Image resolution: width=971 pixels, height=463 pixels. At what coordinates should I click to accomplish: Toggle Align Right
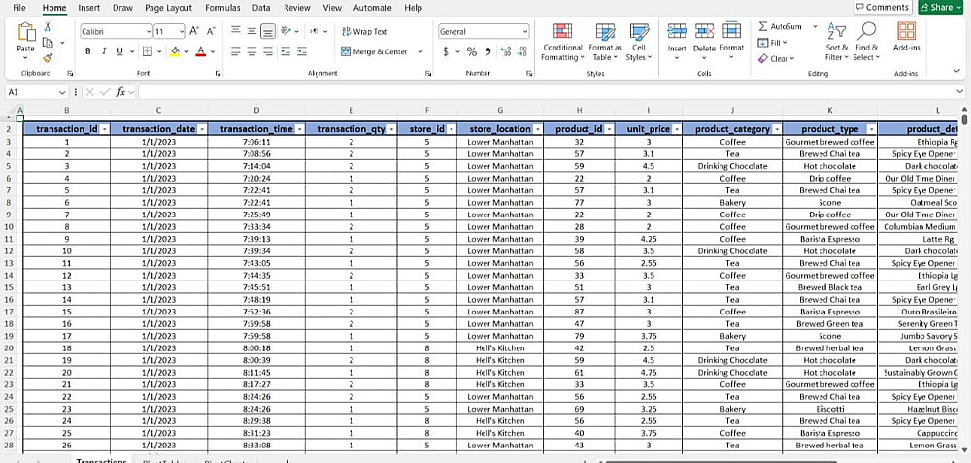(x=268, y=51)
